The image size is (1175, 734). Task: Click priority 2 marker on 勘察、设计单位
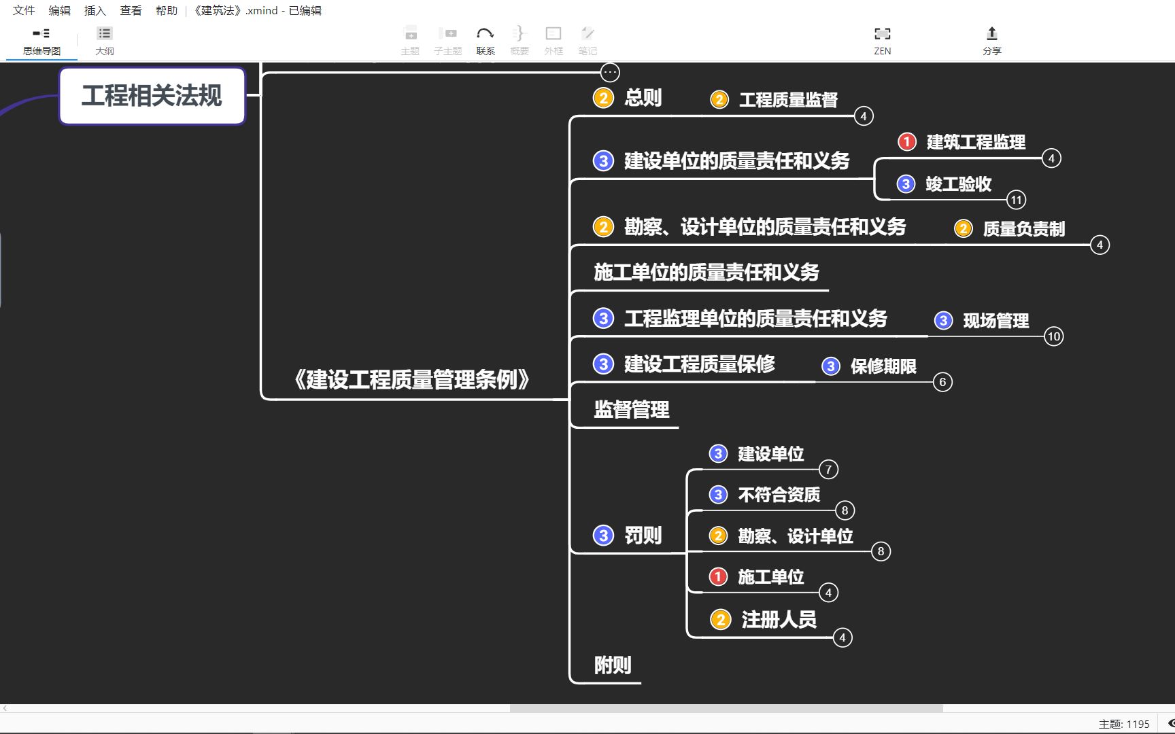(718, 536)
